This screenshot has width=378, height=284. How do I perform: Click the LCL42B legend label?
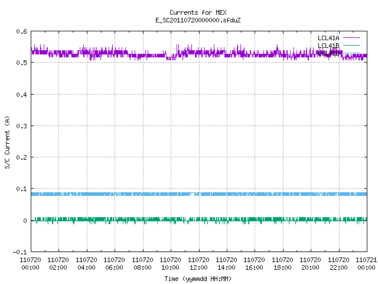328,53
